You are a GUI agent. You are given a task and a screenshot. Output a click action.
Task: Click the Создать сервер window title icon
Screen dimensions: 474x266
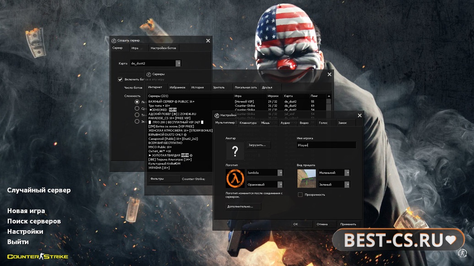coord(114,40)
